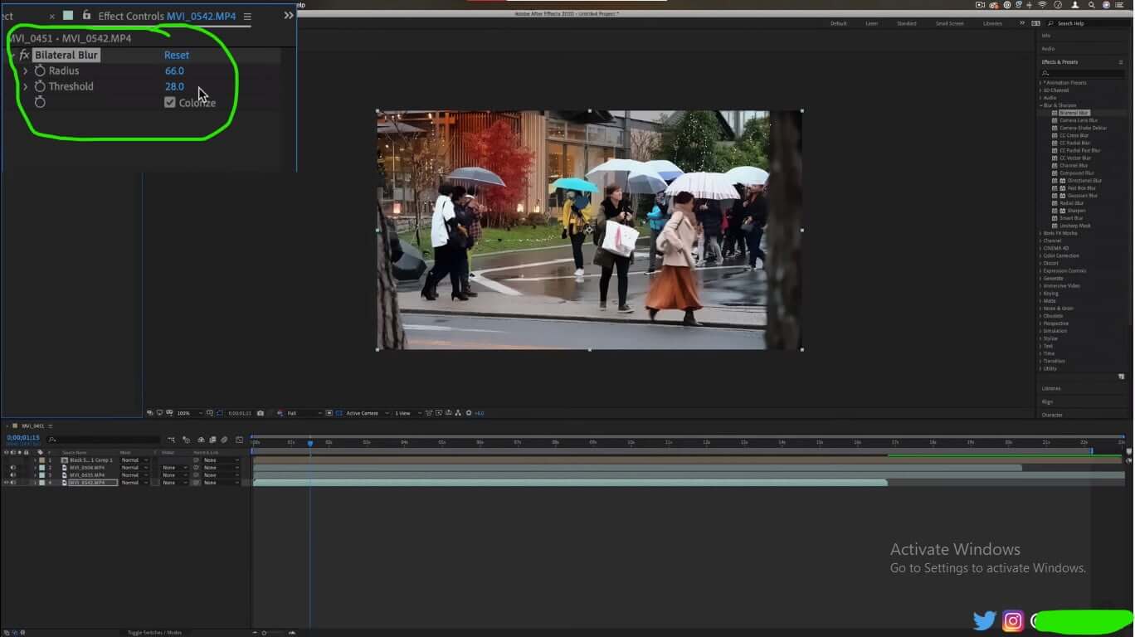Open the graph editor icon
The image size is (1135, 637).
point(240,440)
